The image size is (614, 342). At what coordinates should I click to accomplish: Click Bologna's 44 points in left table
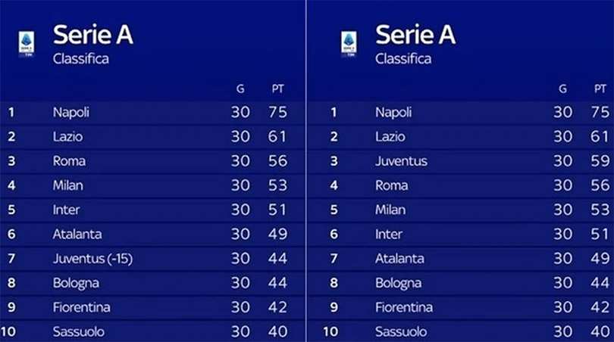(277, 282)
